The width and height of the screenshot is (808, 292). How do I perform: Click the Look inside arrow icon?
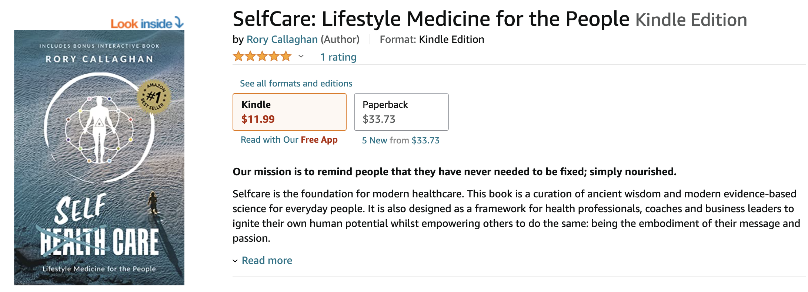(179, 23)
